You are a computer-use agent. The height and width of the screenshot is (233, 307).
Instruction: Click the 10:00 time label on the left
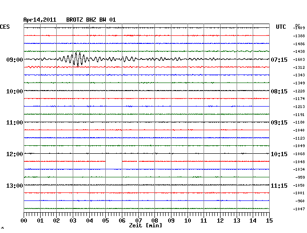15,91
